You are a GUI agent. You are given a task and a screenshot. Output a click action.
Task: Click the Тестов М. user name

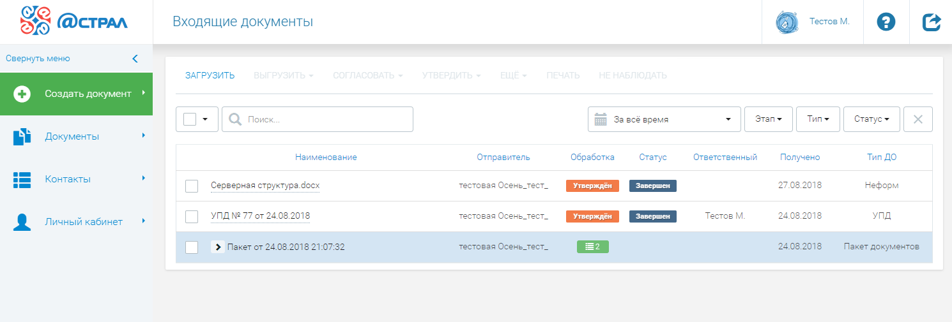point(829,22)
